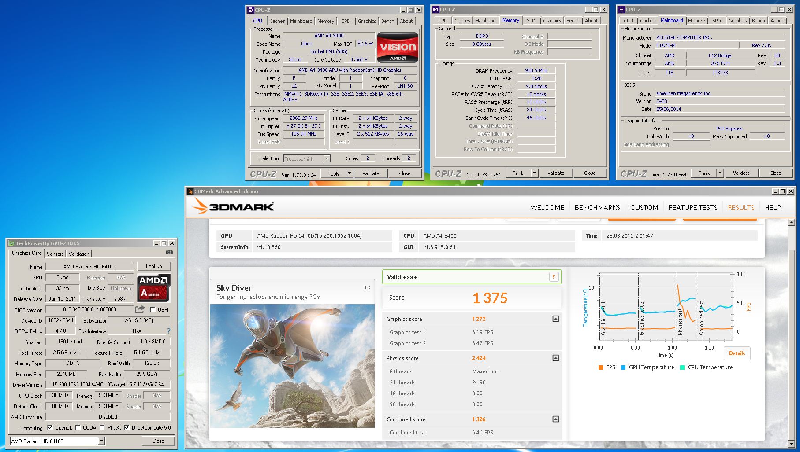
Task: Select the RESULTS section in 3DMark
Action: pyautogui.click(x=741, y=207)
